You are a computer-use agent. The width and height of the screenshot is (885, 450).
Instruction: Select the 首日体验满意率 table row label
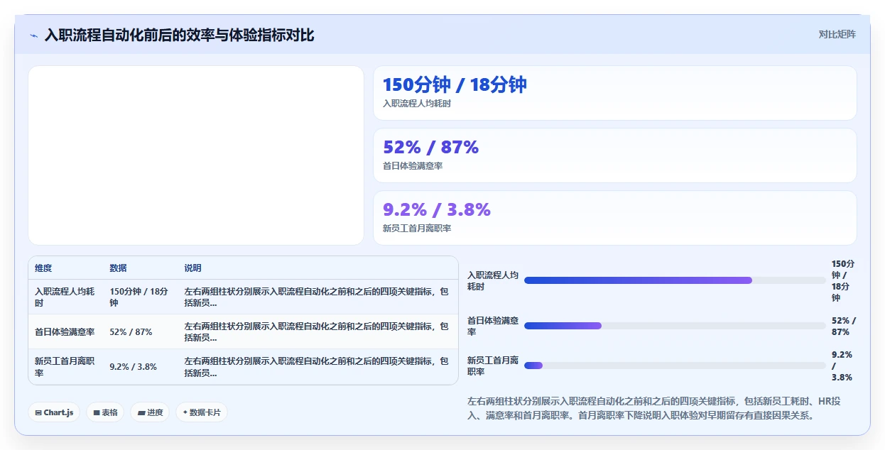pos(65,331)
